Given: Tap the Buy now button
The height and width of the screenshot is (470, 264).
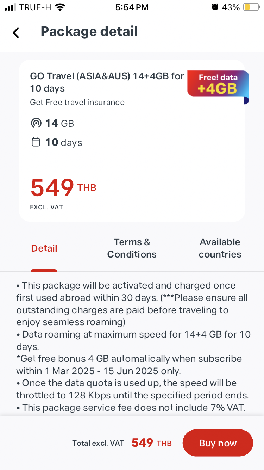Looking at the screenshot, I should 218,443.
